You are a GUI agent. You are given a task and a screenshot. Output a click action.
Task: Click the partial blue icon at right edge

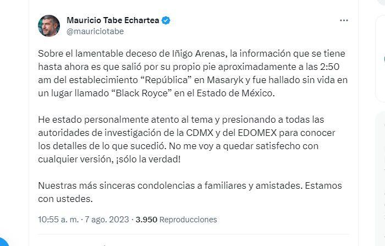(383, 58)
